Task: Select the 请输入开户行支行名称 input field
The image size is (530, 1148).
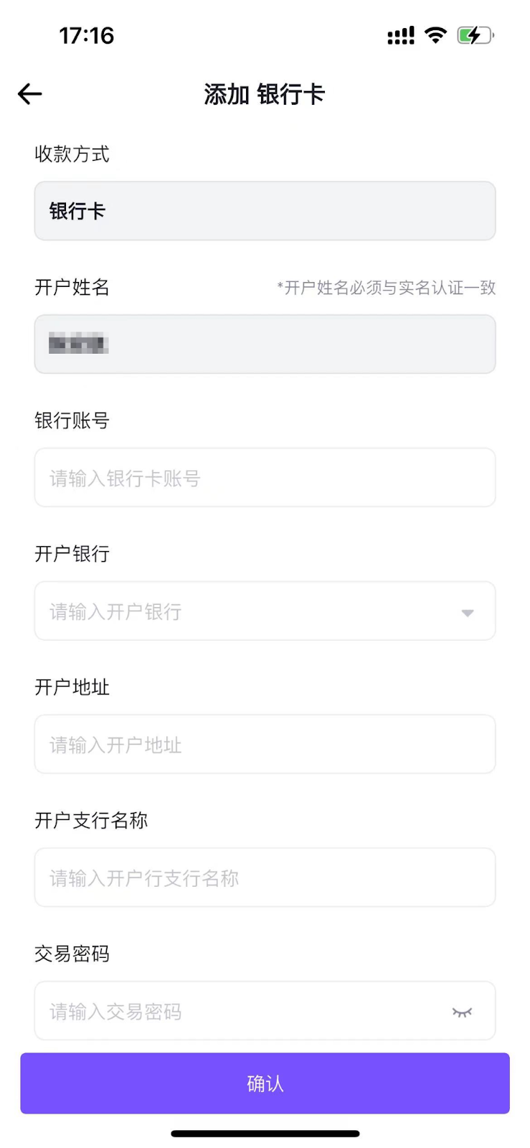Action: coord(265,878)
